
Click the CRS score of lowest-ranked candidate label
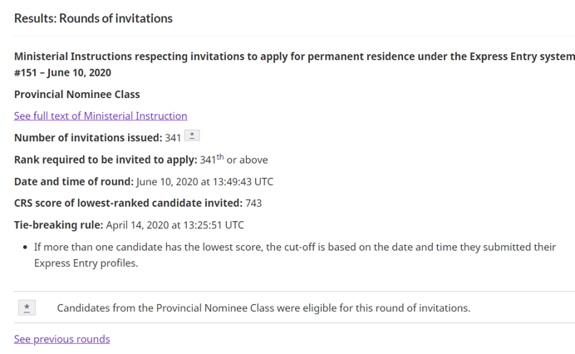click(x=128, y=203)
